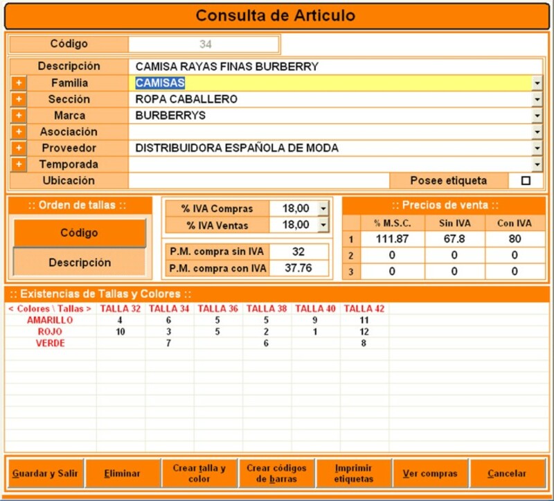Click the Guardar y Salir button
This screenshot has width=554, height=501.
pyautogui.click(x=45, y=474)
